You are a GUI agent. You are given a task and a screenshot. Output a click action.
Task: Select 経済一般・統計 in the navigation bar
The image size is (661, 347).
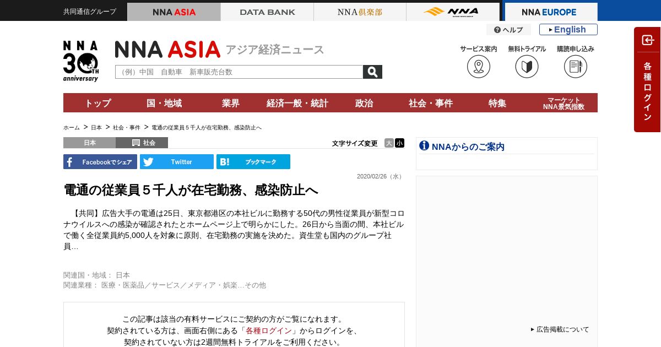[297, 103]
